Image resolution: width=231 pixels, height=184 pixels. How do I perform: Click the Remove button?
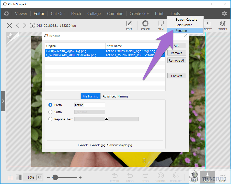point(177,53)
